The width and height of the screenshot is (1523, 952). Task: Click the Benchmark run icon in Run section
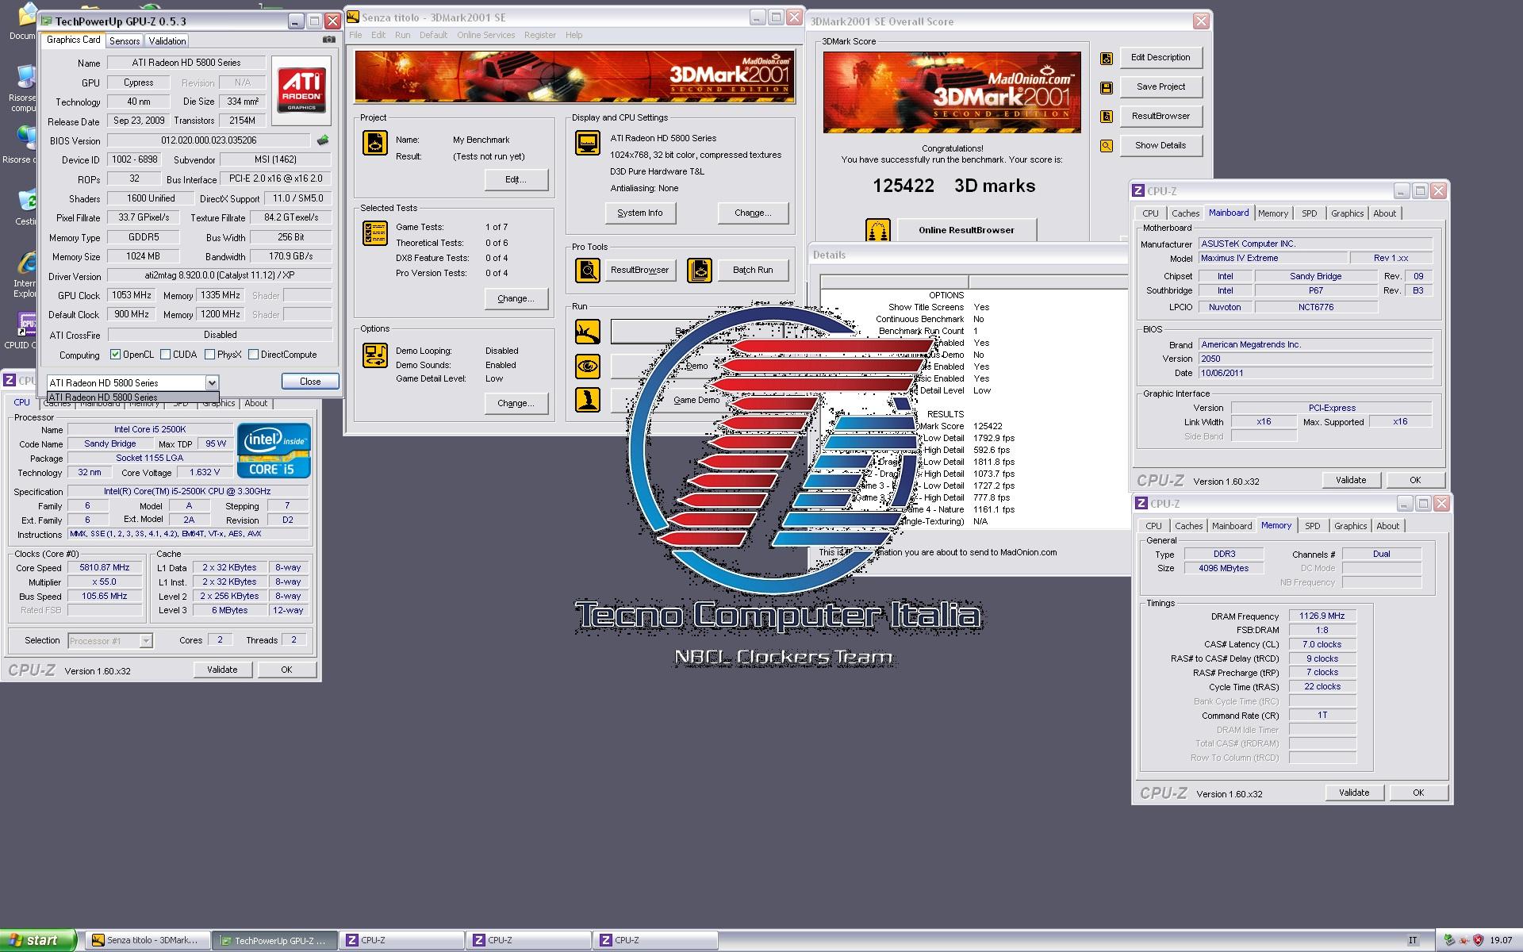pyautogui.click(x=588, y=332)
